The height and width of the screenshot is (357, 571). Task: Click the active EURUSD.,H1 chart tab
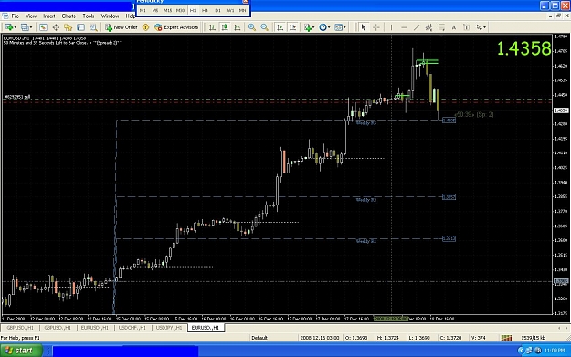coord(206,328)
